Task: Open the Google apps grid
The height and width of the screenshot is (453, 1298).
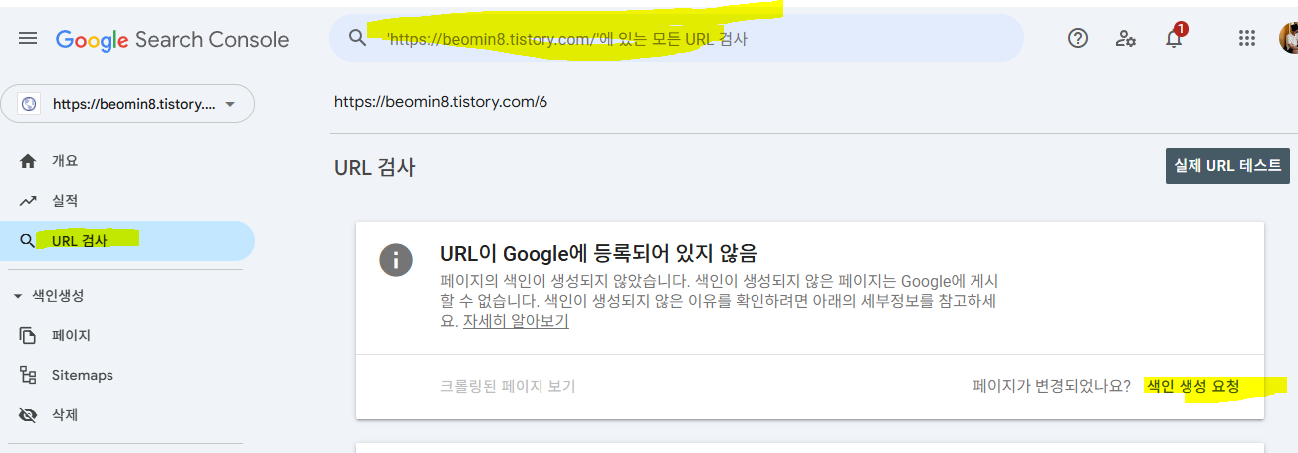Action: click(1246, 39)
